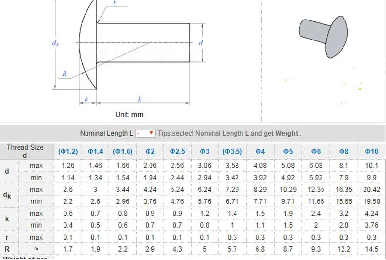Click the Φ4 thread size header
This screenshot has width=386, height=260.
point(260,151)
